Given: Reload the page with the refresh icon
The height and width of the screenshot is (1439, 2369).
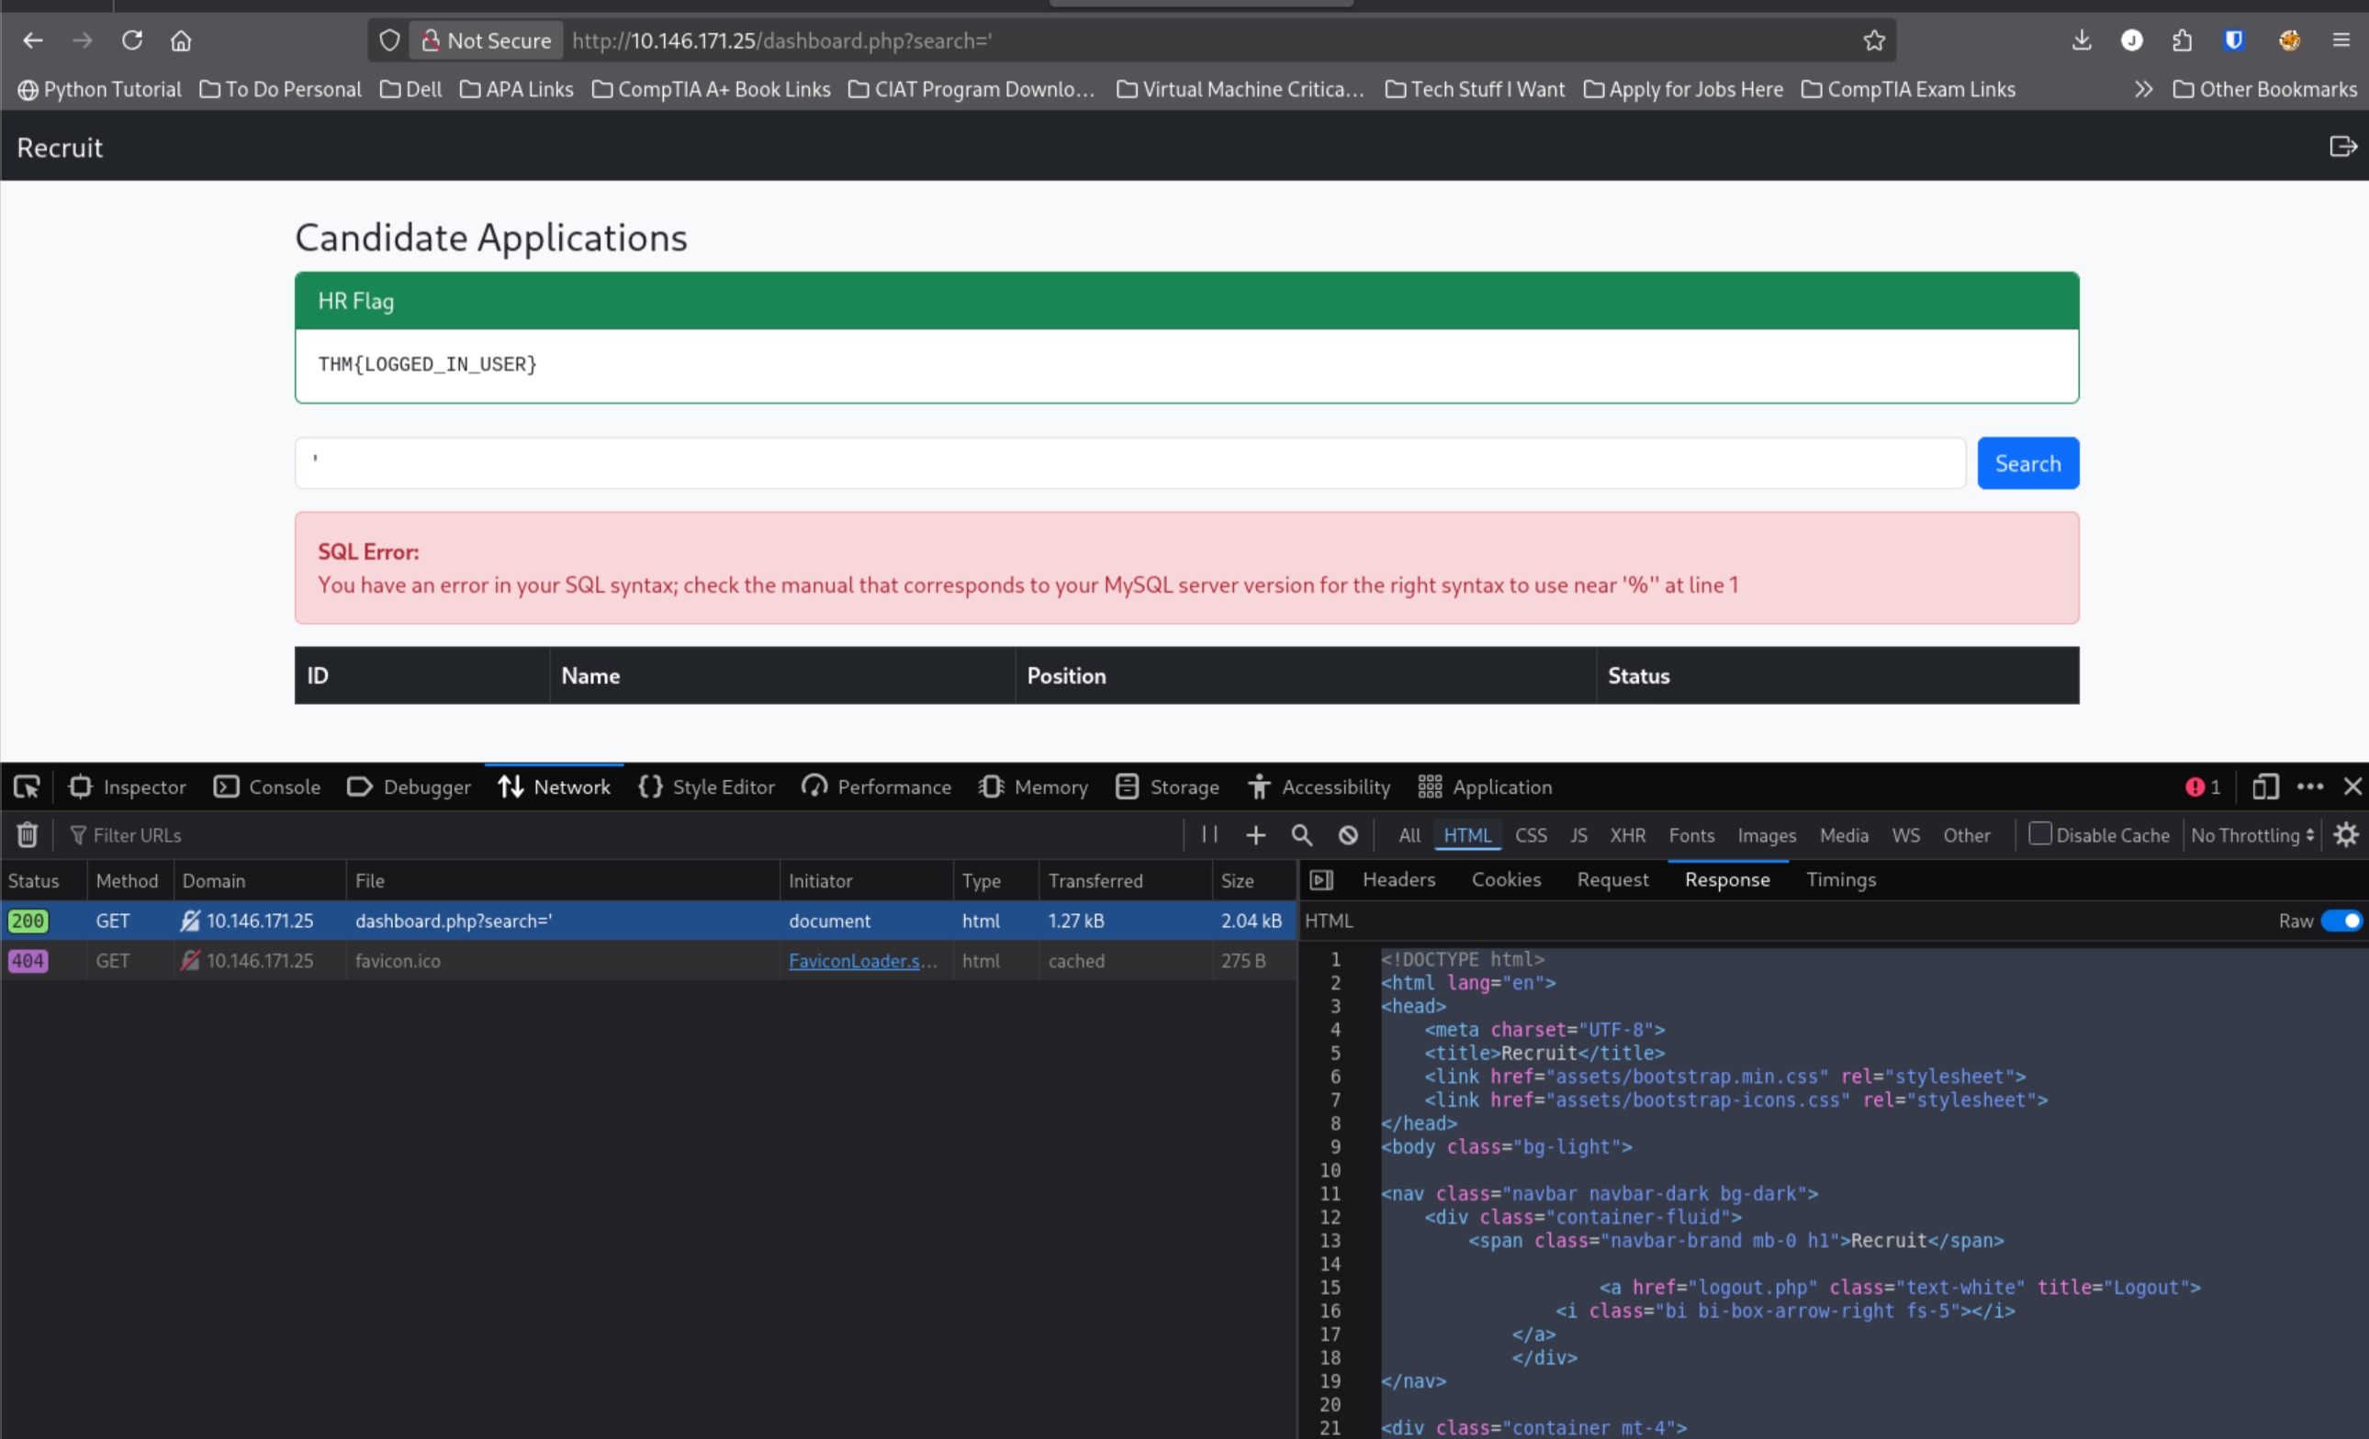Looking at the screenshot, I should (131, 40).
